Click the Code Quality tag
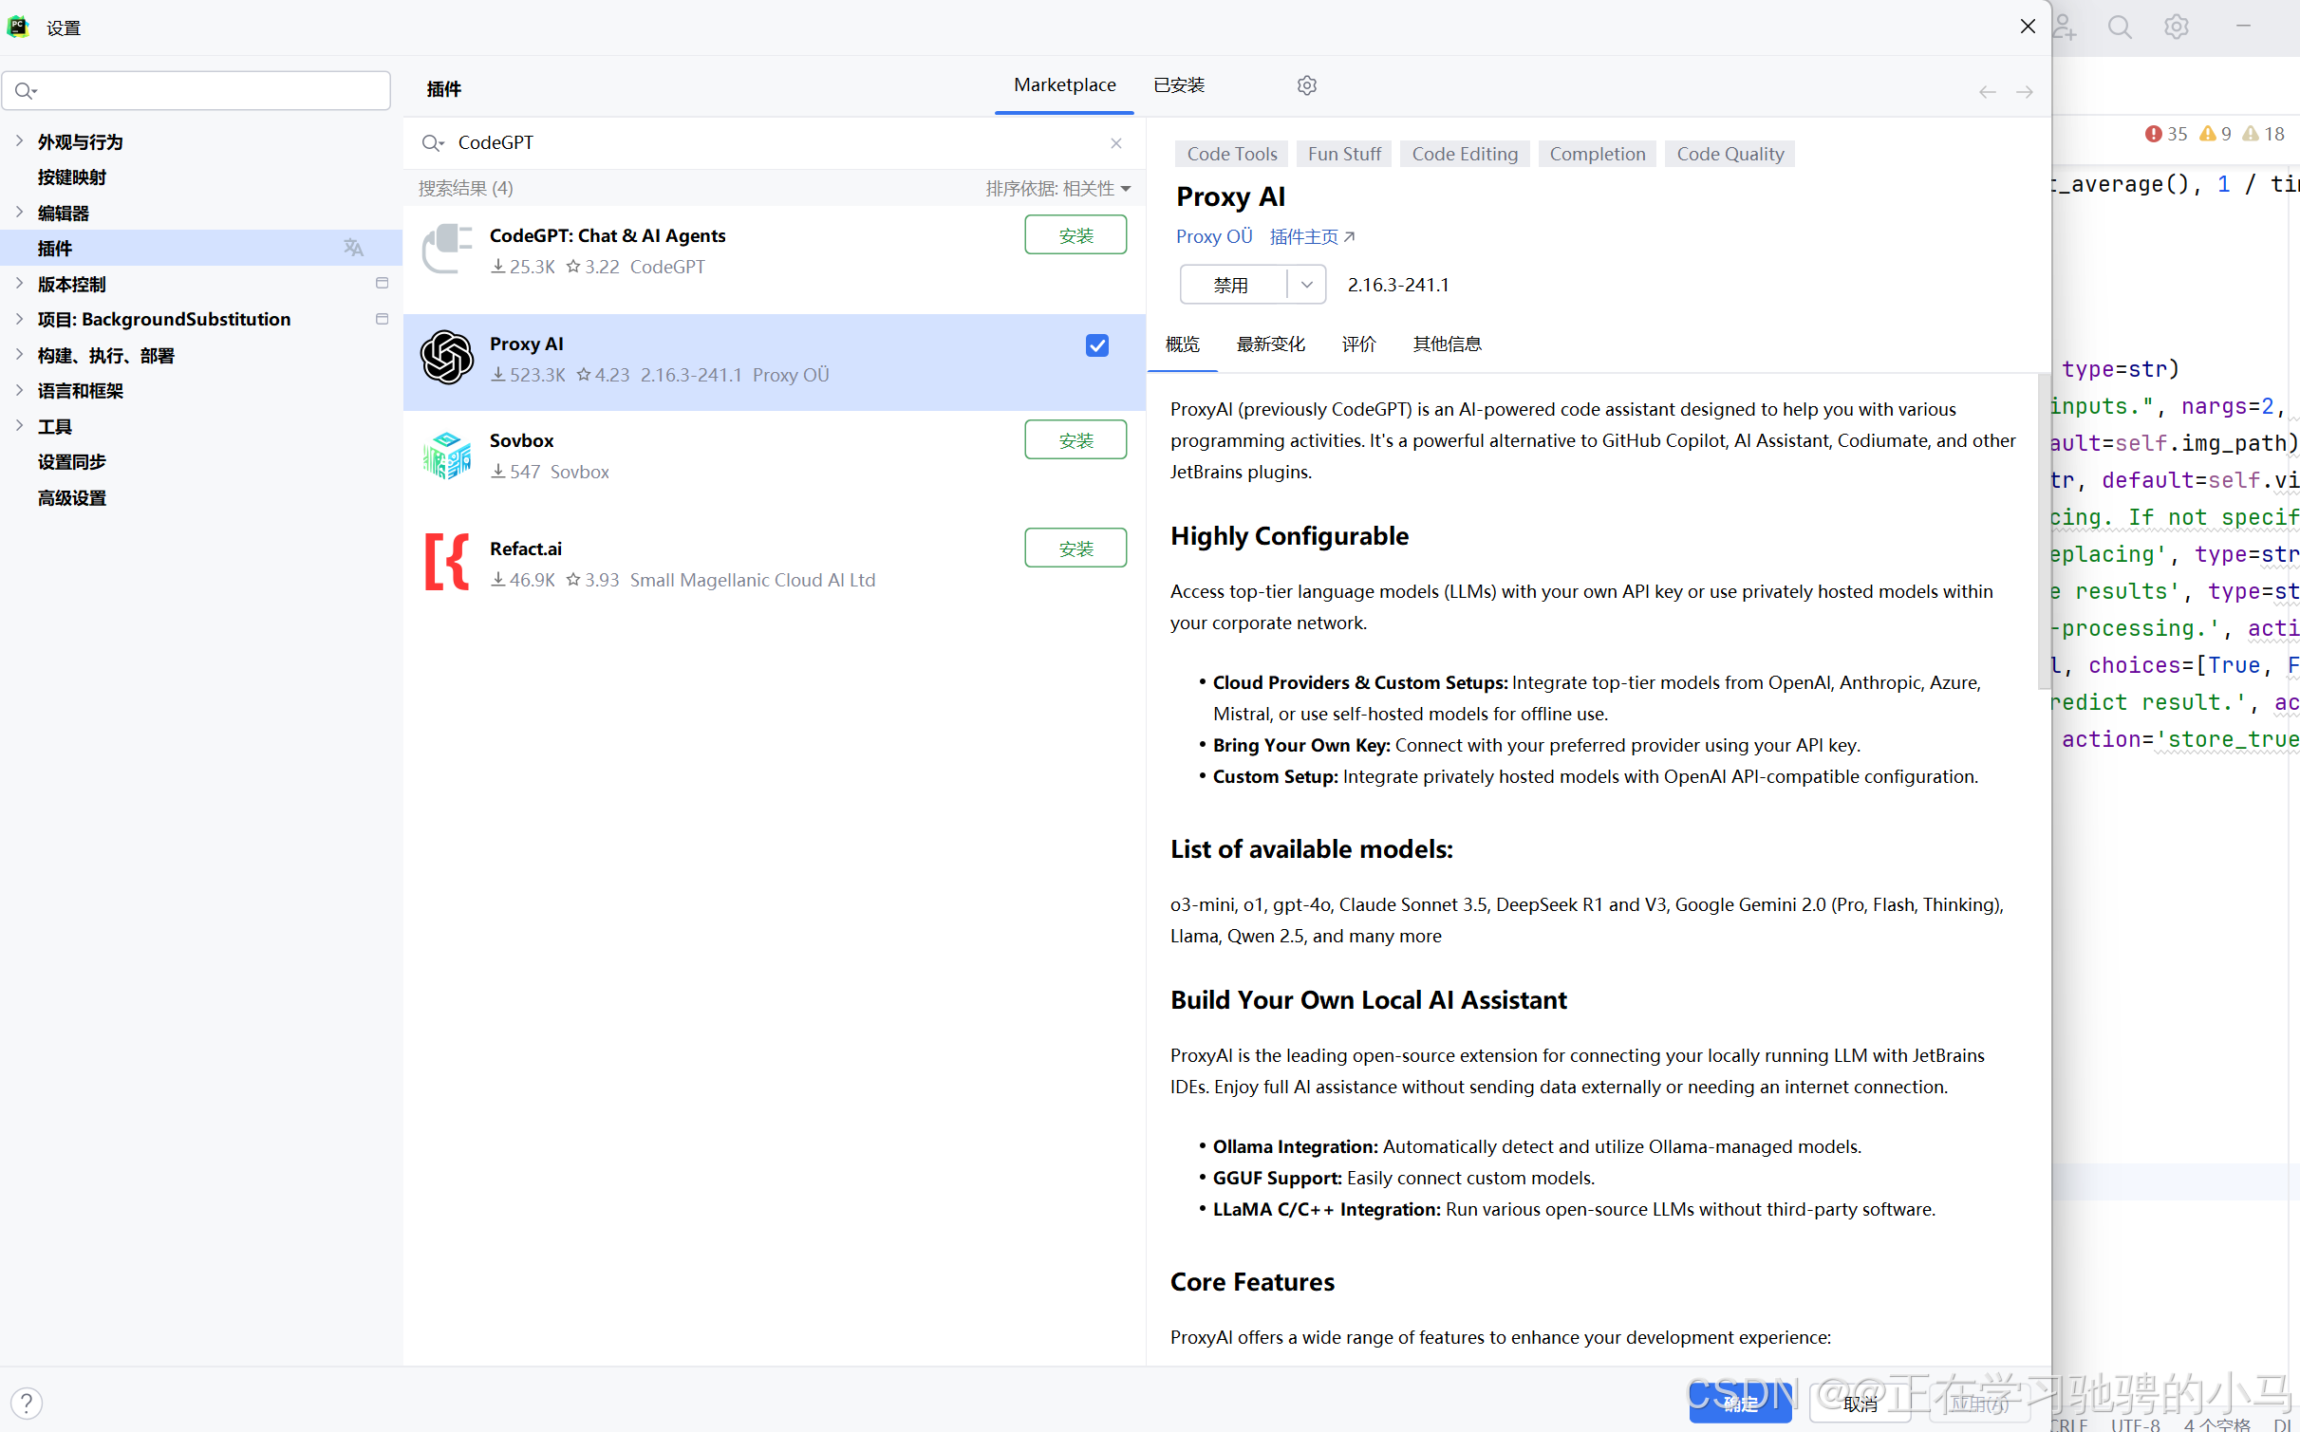Viewport: 2300px width, 1432px height. (x=1730, y=154)
